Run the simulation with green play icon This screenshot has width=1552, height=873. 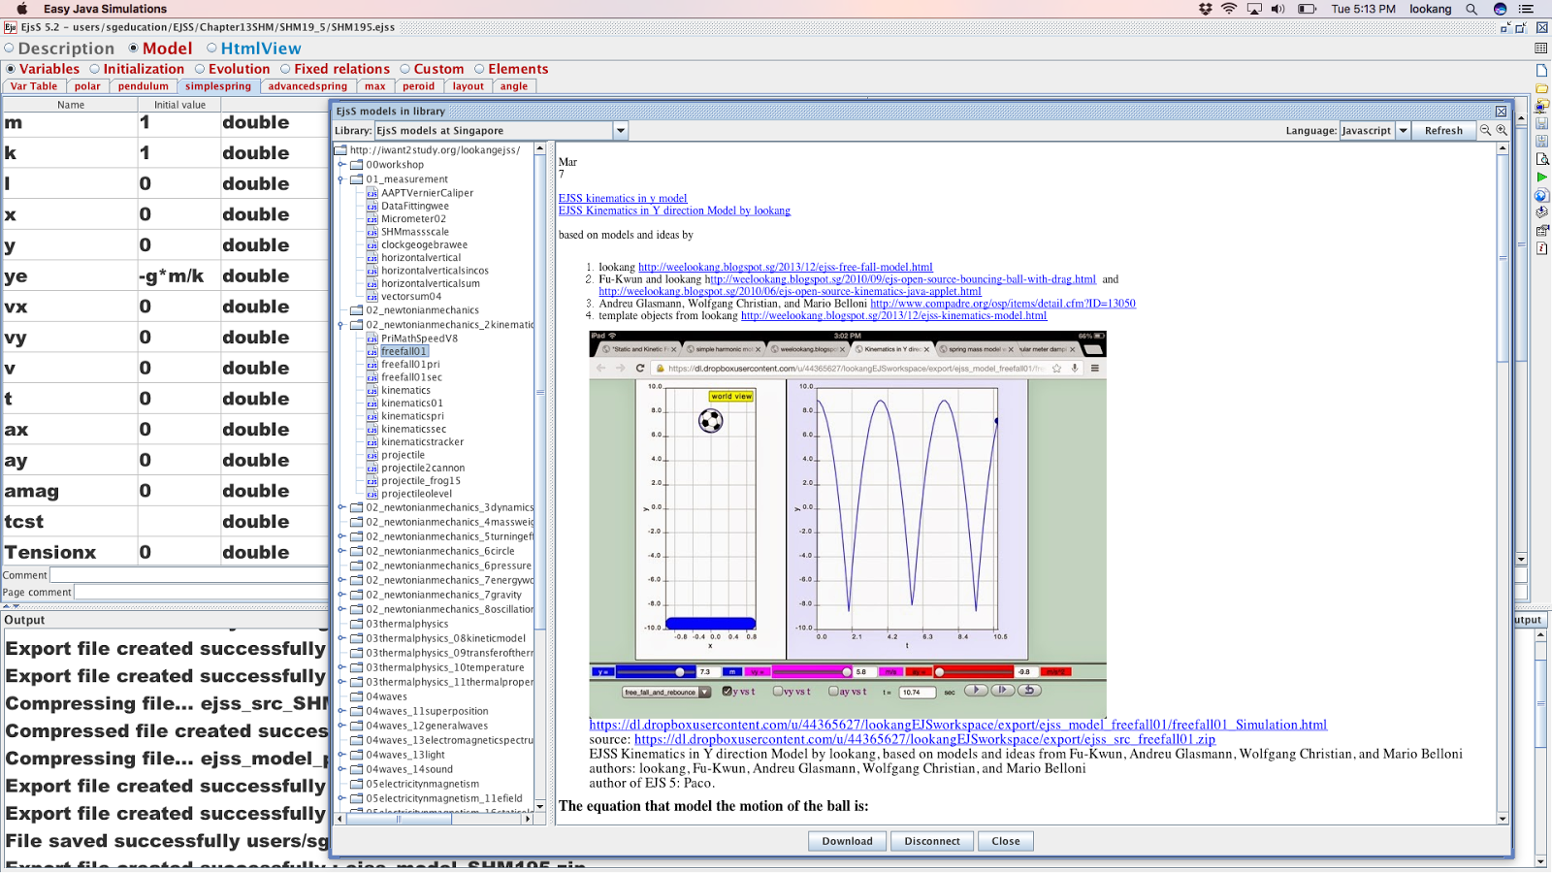1541,178
